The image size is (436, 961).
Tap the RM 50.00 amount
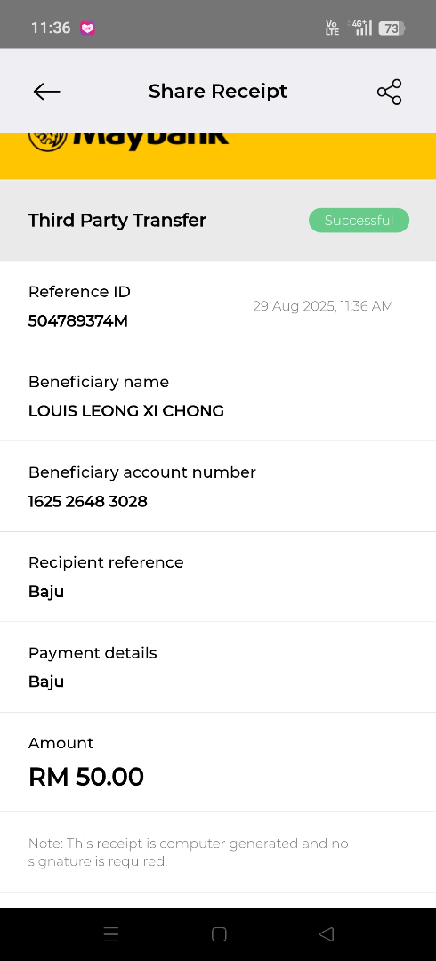point(85,777)
